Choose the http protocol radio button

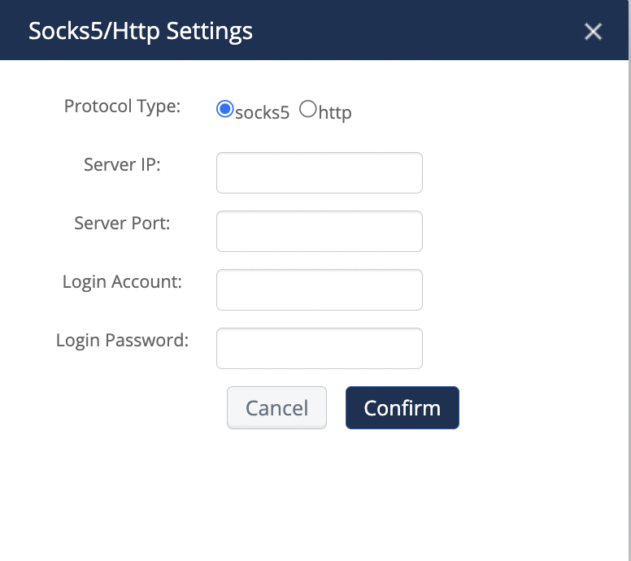pos(307,109)
